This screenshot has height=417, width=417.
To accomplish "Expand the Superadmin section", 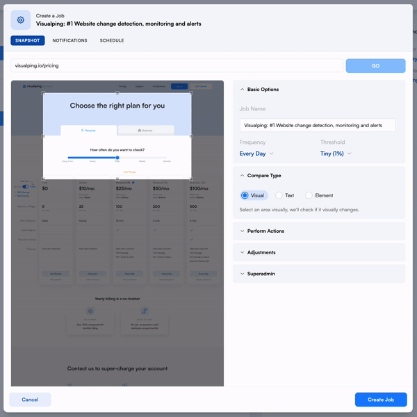I will pyautogui.click(x=319, y=274).
